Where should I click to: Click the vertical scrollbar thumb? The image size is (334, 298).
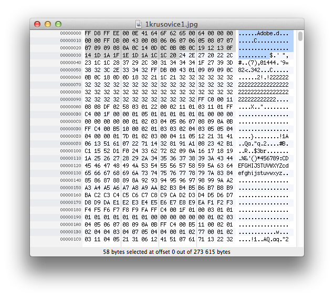pyautogui.click(x=300, y=36)
